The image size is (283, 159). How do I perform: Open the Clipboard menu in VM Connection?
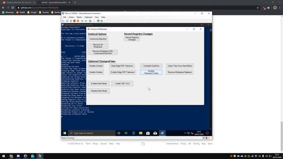click(88, 17)
